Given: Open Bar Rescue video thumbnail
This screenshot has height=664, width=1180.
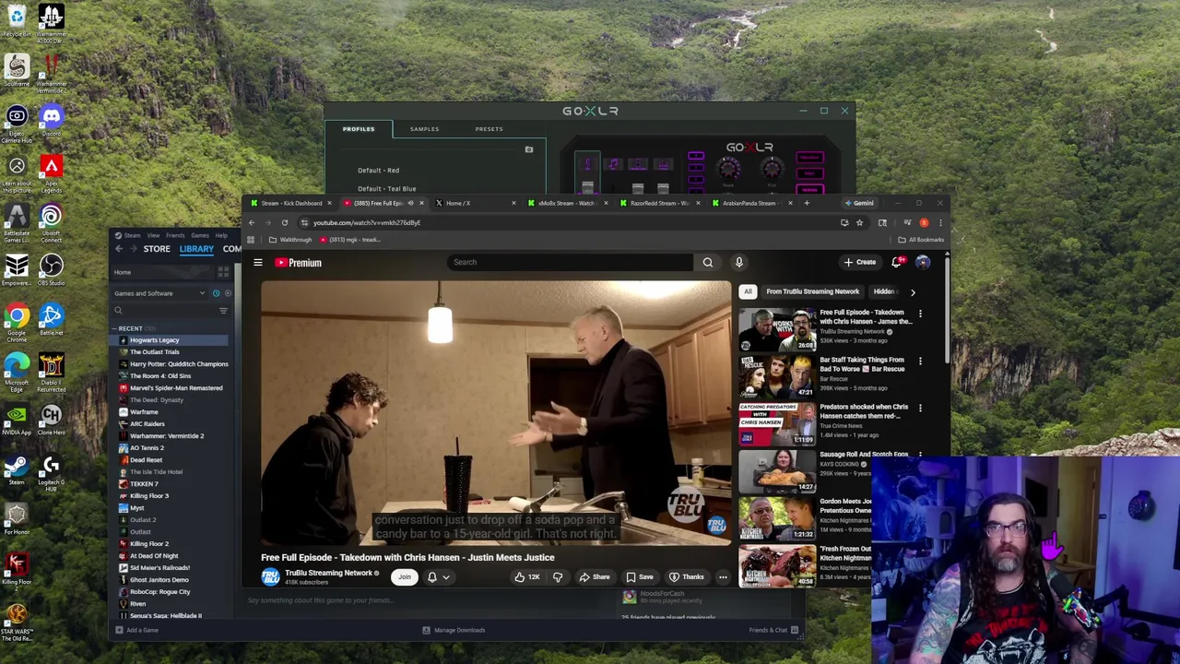Looking at the screenshot, I should click(x=777, y=376).
